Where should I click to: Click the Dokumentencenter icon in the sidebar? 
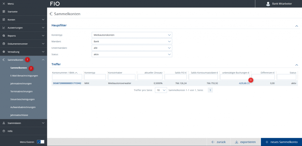[x=4, y=44]
